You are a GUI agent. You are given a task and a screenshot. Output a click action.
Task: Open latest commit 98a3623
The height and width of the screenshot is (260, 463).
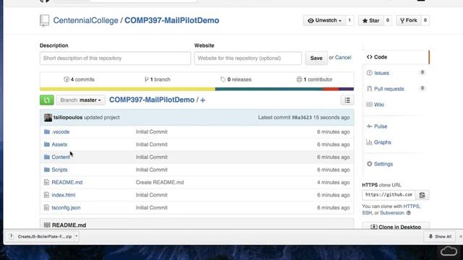pyautogui.click(x=302, y=117)
